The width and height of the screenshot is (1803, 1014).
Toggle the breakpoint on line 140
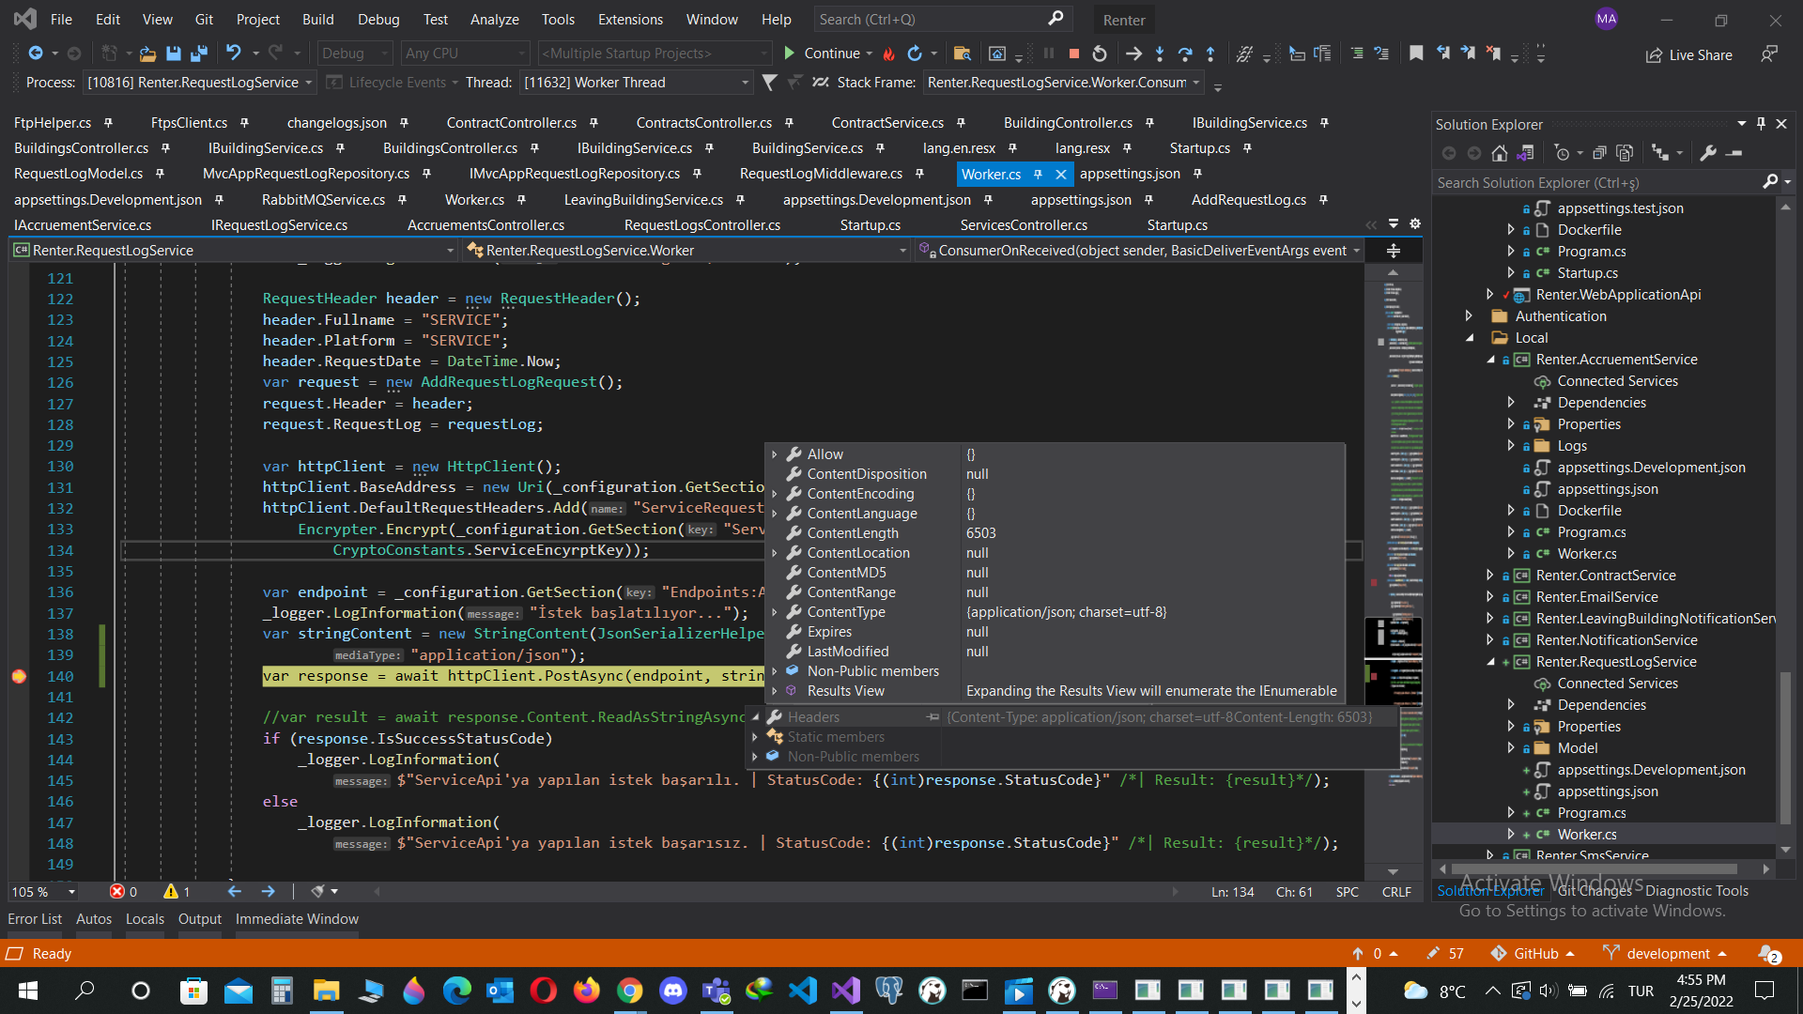click(19, 676)
